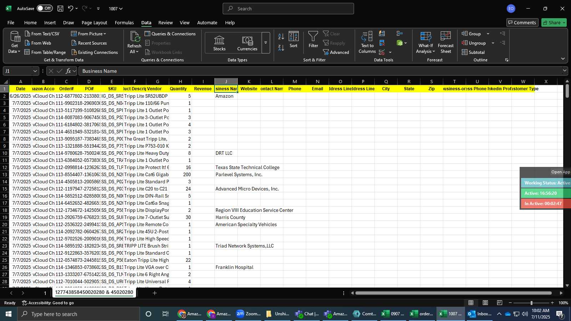Open What-If Analysis menu
The height and width of the screenshot is (321, 571).
coord(425,42)
